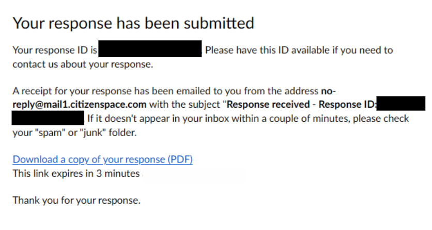Click the redacted box after "Response ID:" subject
432x230 pixels.
[401, 105]
